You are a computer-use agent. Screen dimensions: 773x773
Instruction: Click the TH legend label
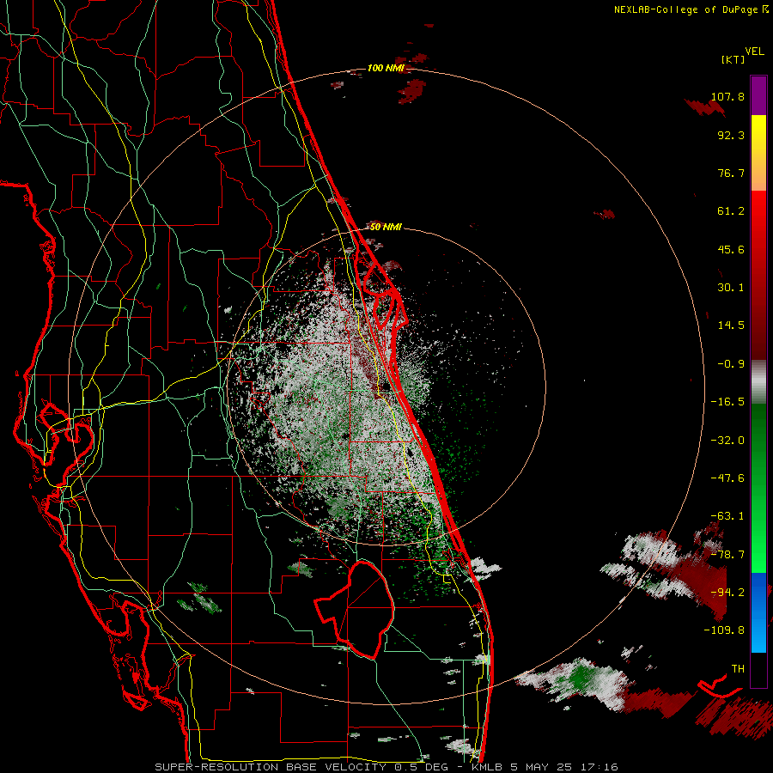[738, 669]
